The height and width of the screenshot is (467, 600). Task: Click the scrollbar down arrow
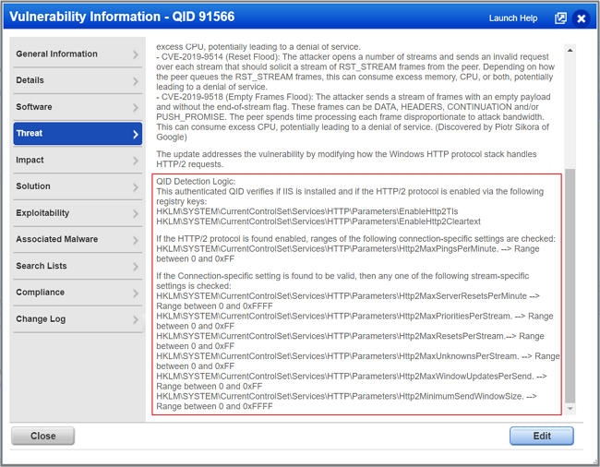(x=570, y=409)
